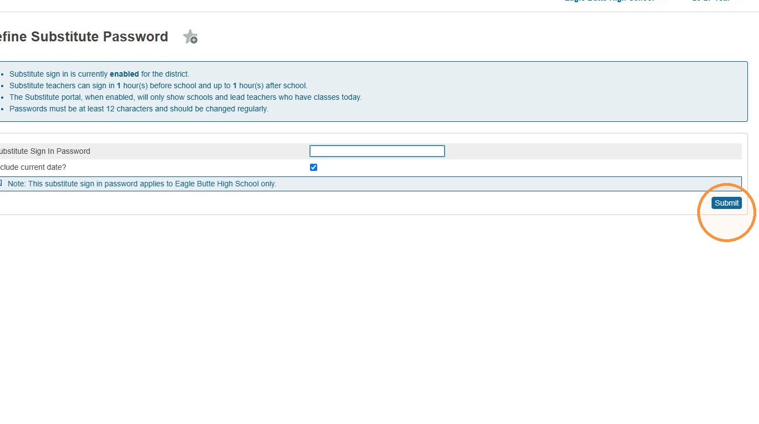Click the first bold 1 hour value
Image resolution: width=759 pixels, height=424 pixels.
119,85
